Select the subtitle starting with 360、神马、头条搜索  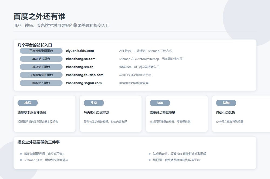coord(62,26)
